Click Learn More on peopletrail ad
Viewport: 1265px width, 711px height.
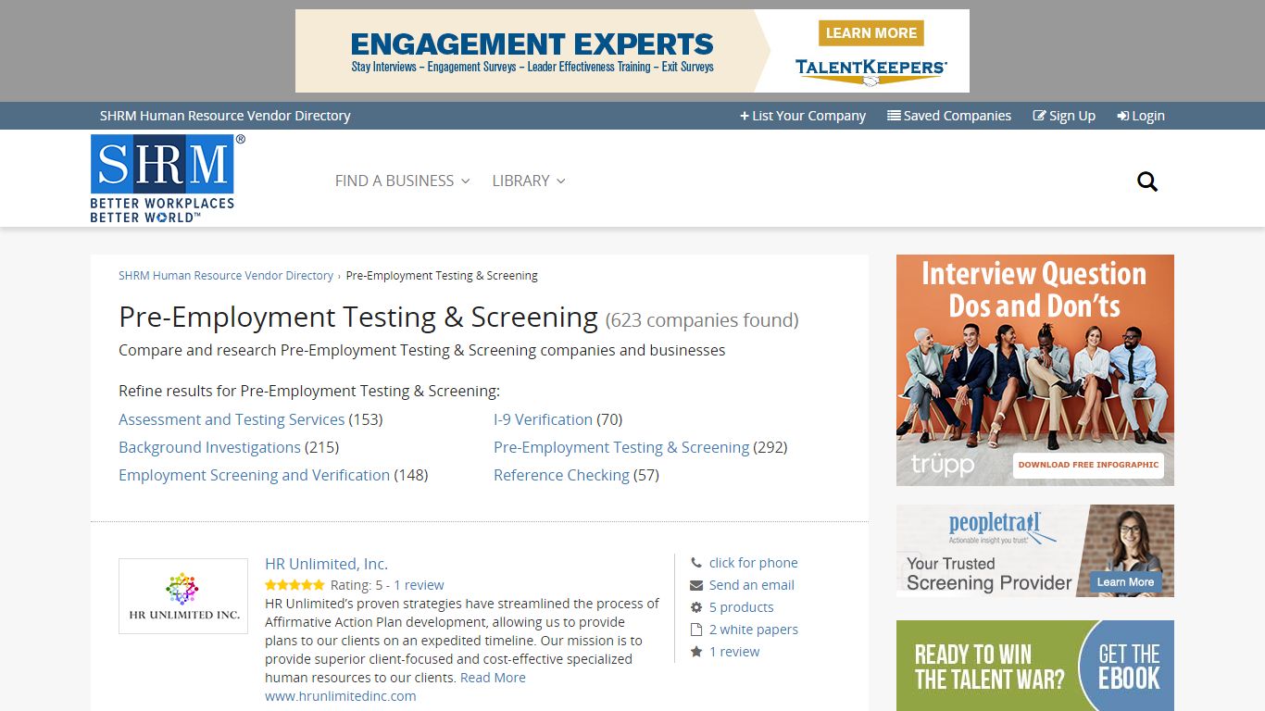point(1125,582)
